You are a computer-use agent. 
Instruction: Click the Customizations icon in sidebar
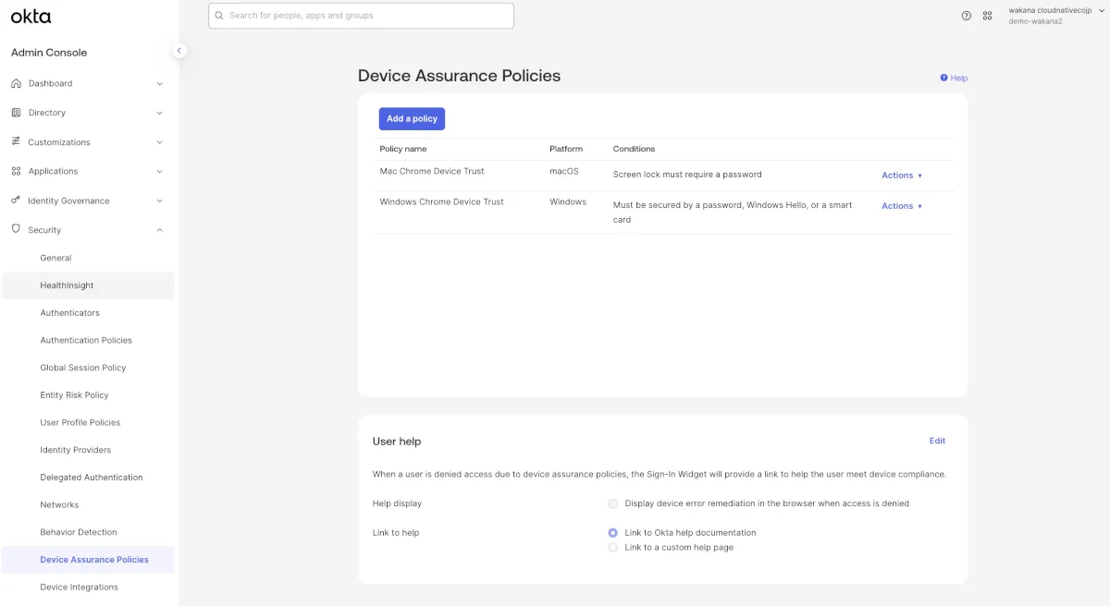point(16,141)
